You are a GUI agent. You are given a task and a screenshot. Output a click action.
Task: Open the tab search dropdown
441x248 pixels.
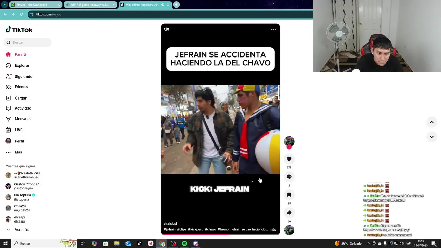(x=4, y=5)
